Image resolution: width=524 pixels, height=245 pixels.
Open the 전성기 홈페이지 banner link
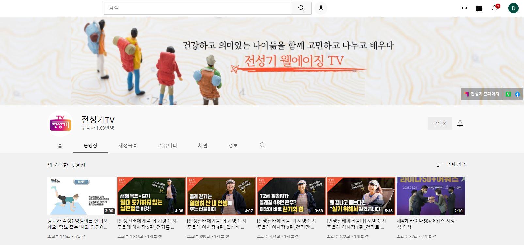click(x=482, y=94)
